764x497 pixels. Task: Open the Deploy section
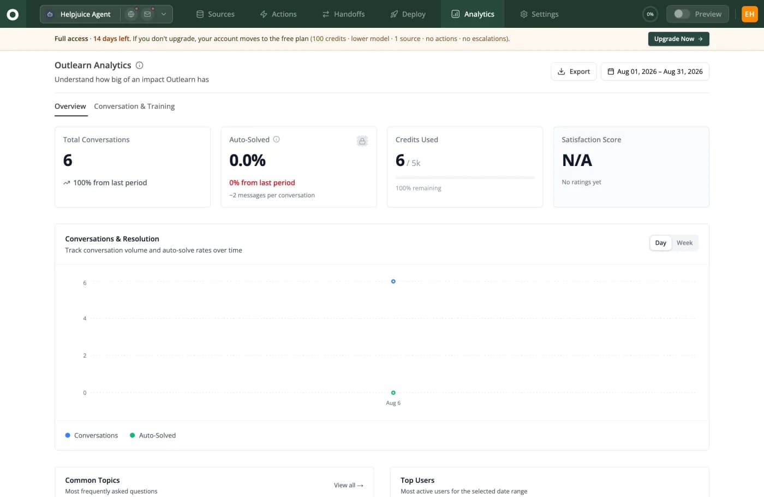408,14
